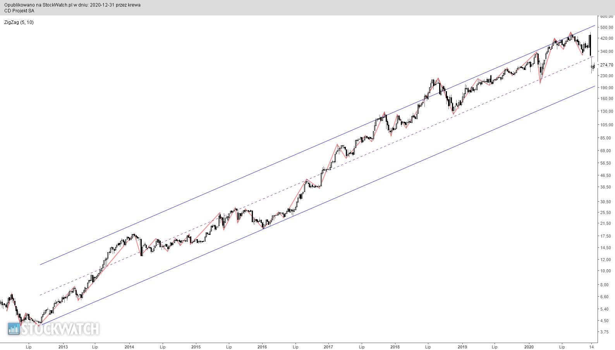Click the 56,50 price axis label

click(605, 163)
